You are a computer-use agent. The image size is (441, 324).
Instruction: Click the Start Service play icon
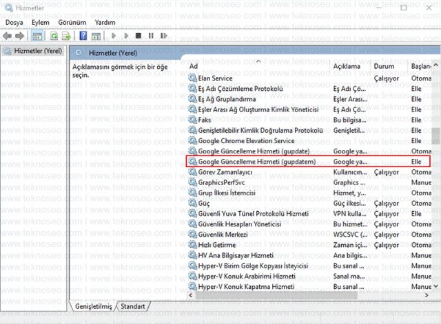114,36
